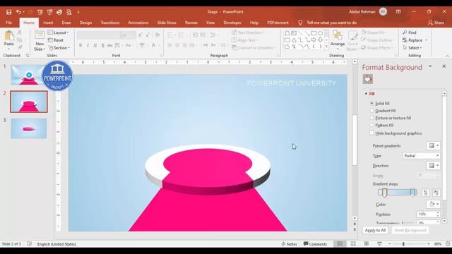Select the oval shape in shapes gallery
The height and width of the screenshot is (254, 452).
tap(320, 33)
